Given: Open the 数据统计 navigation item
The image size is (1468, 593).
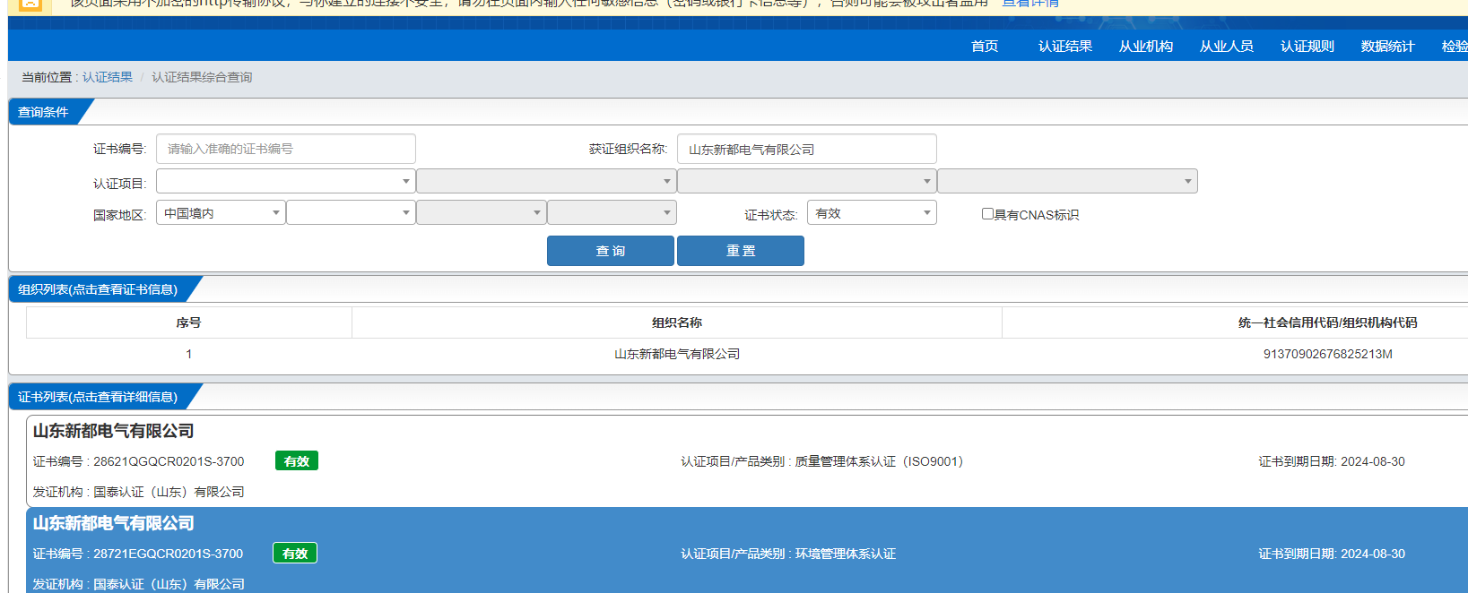Looking at the screenshot, I should coord(1388,47).
